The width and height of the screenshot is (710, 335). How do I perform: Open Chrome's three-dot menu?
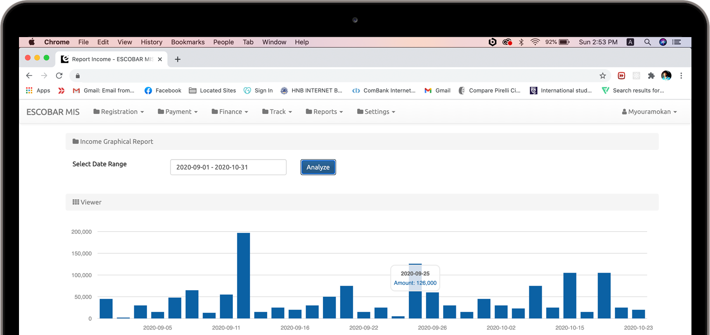click(681, 76)
